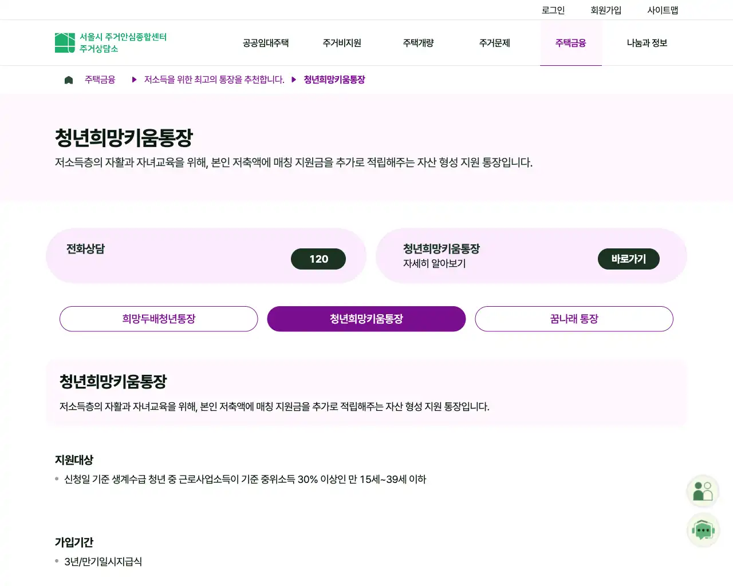This screenshot has height=586, width=733.
Task: Select the 꿈나래 통장 tab
Action: coord(574,319)
